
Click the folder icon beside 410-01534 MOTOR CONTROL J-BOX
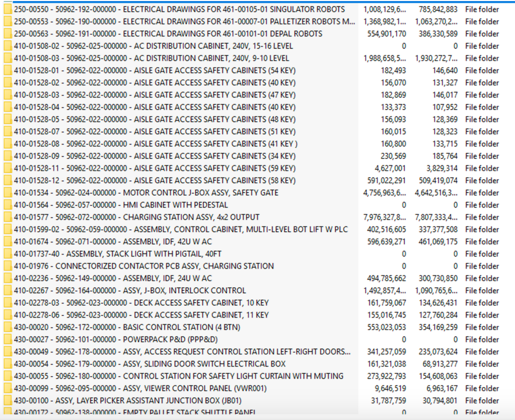pos(9,193)
